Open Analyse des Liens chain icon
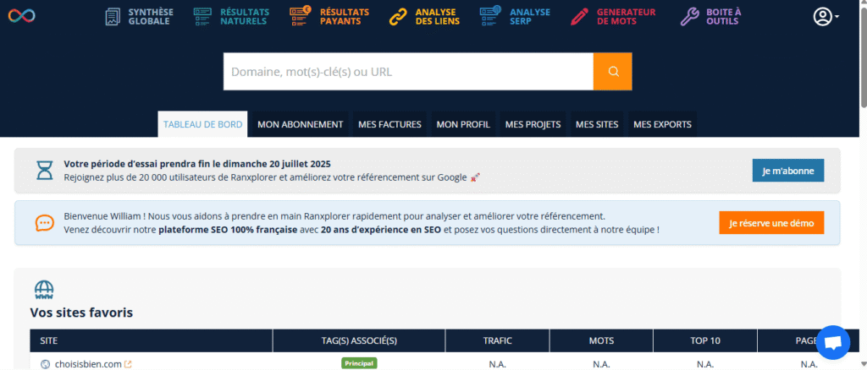This screenshot has width=867, height=370. tap(398, 17)
